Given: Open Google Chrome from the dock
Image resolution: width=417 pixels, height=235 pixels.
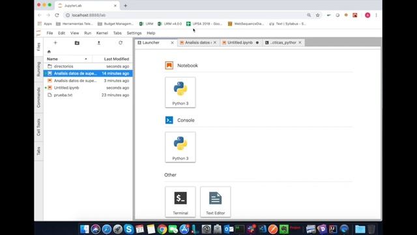Looking at the screenshot, I should point(162,229).
